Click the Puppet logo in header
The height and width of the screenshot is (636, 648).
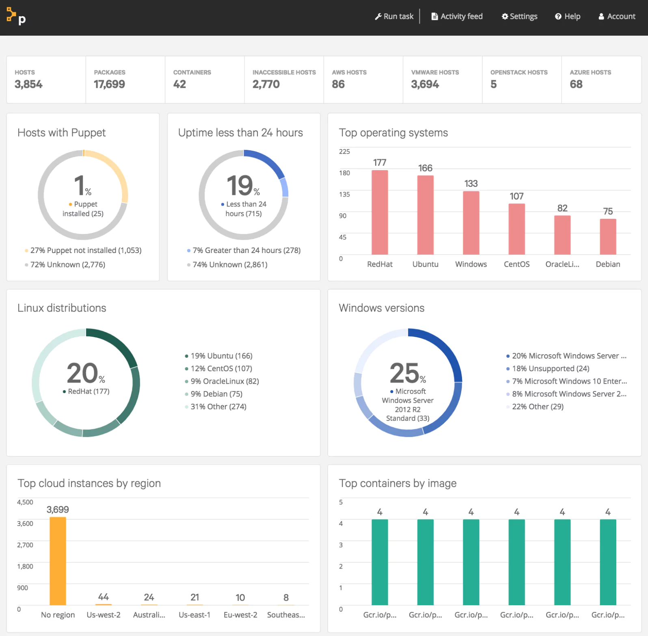(16, 16)
